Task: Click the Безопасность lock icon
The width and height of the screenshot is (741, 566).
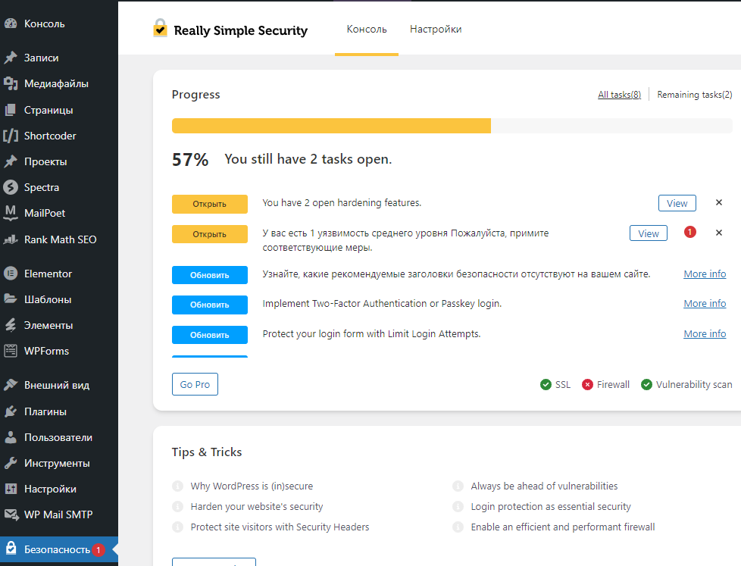Action: tap(11, 549)
